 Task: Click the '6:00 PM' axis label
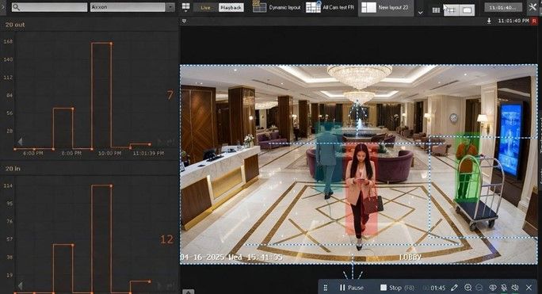[33, 153]
